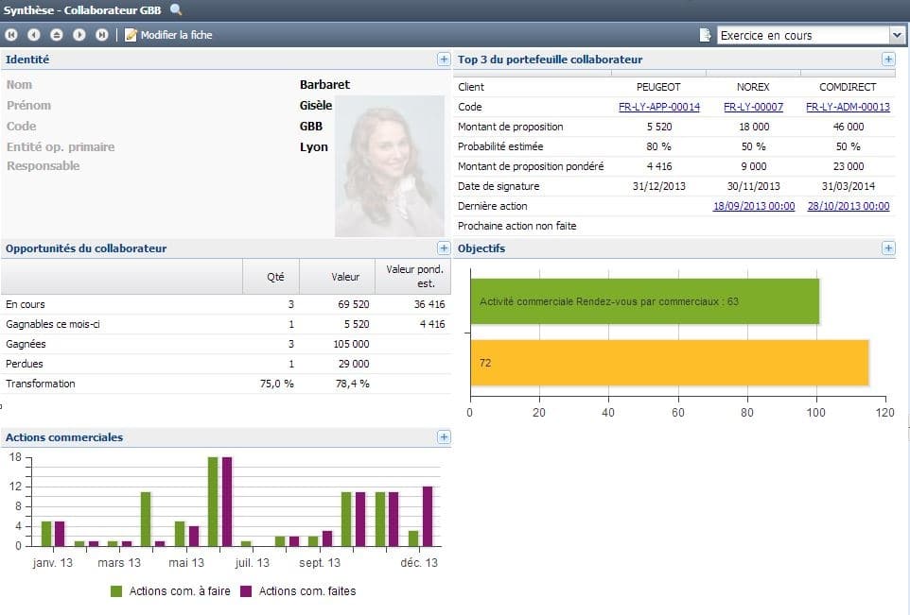Jump to the last record
This screenshot has height=615, width=910.
[102, 35]
